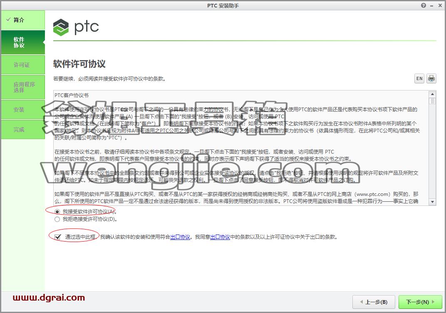Screen dimensions: 446x313
Task: Select 我接受软件许可协议(A) radio button
Action: [x=57, y=212]
